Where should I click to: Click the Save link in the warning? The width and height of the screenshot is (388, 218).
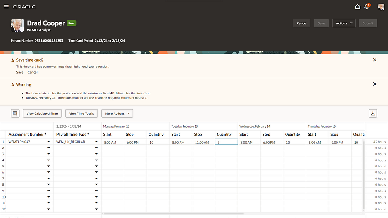coord(20,72)
